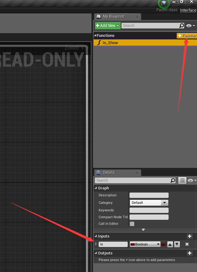
Task: Open the Add New dropdown button
Action: tap(108, 26)
